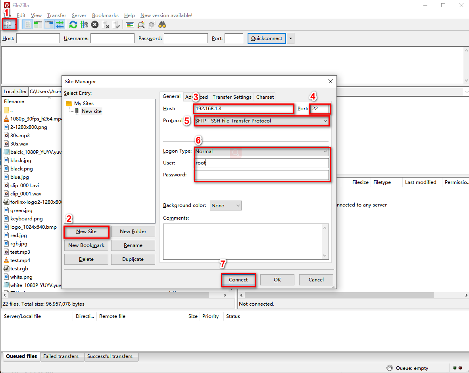Click the reconnect to last server icon
469x373 pixels.
(116, 25)
